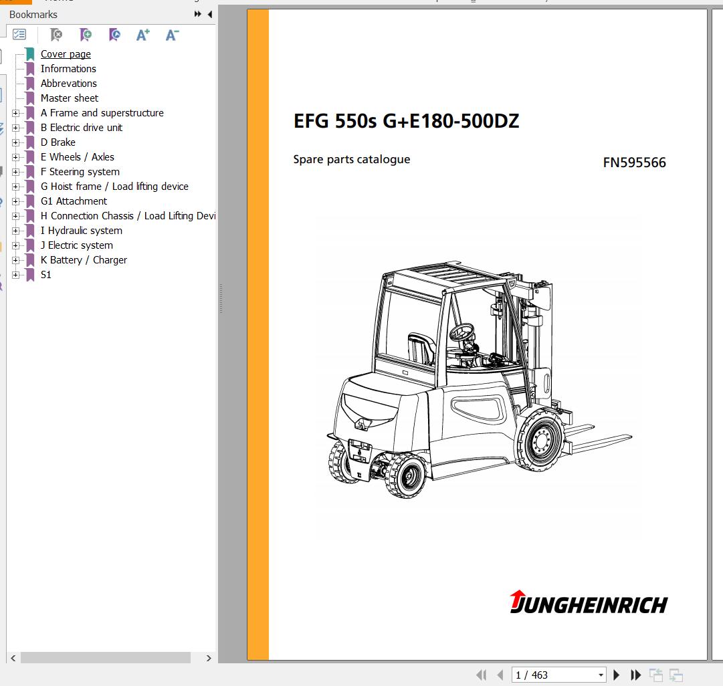Screen dimensions: 723x686
Task: Expand the A Frame and superstructure bookmark
Action: click(x=16, y=113)
